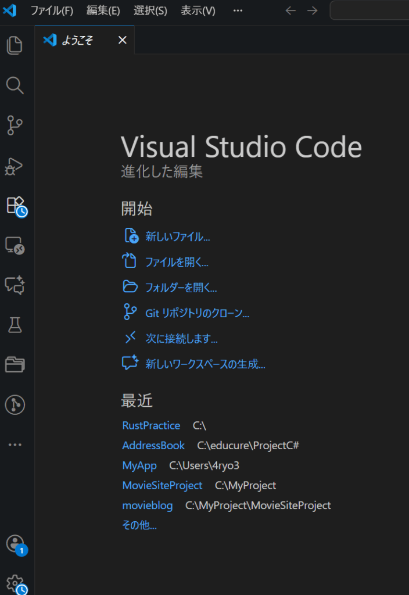Open the Search view icon

click(x=15, y=85)
